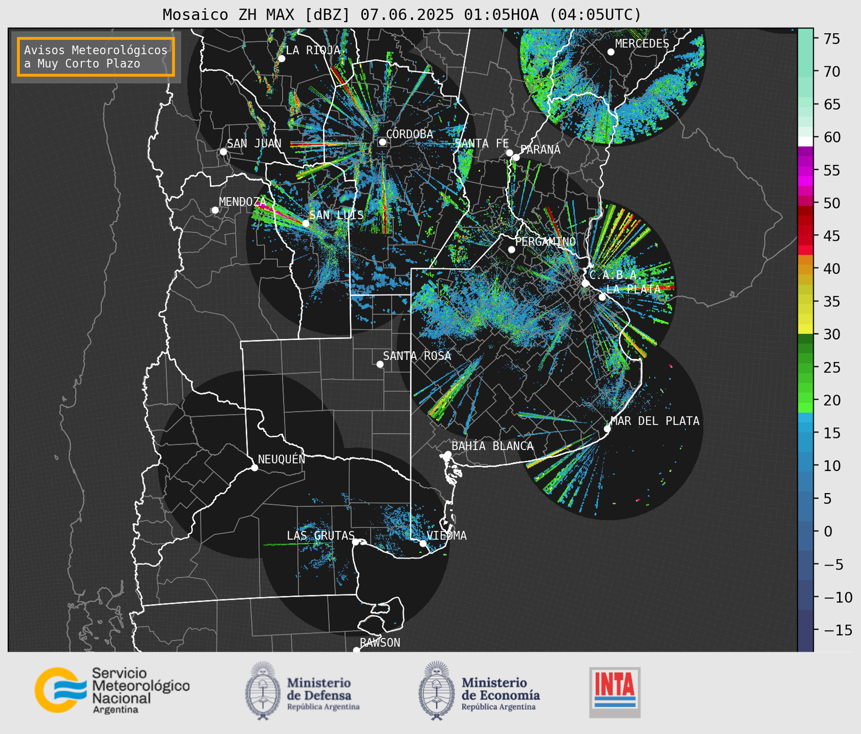Click the green 25 dBZ color on scale
This screenshot has width=861, height=734.
coord(805,367)
